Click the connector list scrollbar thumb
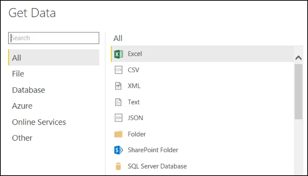The image size is (308, 176). (x=298, y=92)
